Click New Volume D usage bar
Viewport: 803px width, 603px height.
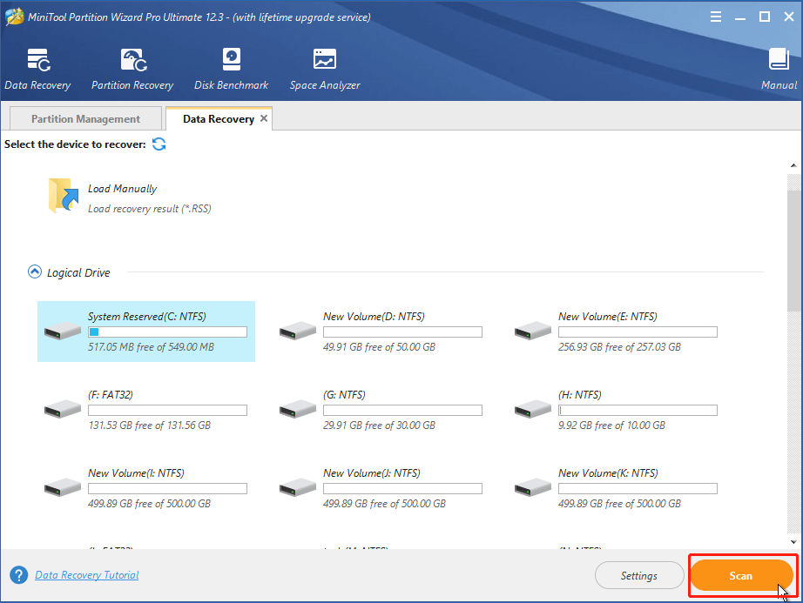[402, 332]
